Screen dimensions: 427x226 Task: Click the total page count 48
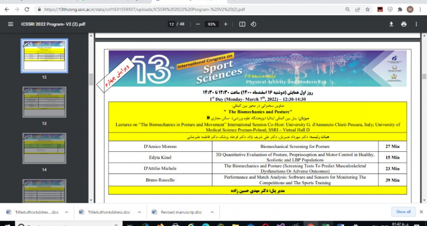[x=182, y=24]
